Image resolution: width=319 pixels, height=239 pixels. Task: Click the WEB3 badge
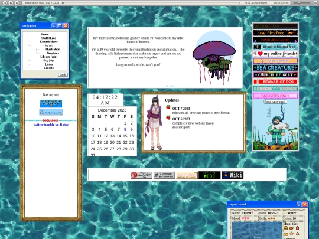209,175
